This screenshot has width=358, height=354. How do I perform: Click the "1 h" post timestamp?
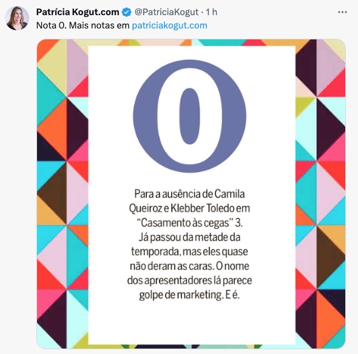coord(211,12)
